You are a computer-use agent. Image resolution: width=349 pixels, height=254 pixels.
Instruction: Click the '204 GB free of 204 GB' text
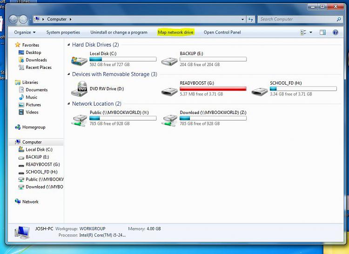200,65
